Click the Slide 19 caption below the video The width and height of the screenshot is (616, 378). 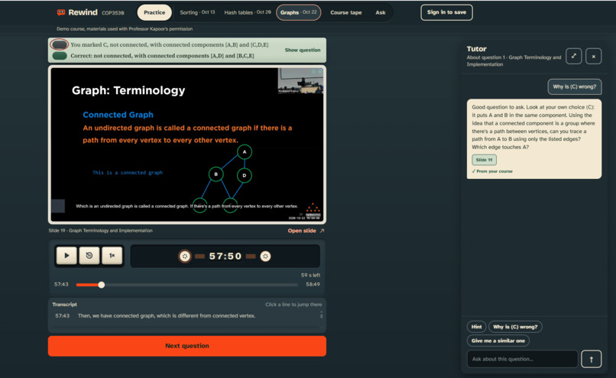click(101, 230)
